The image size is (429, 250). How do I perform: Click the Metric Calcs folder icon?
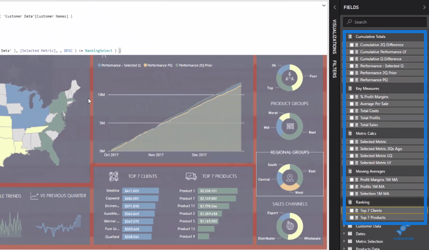pyautogui.click(x=350, y=133)
